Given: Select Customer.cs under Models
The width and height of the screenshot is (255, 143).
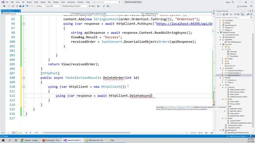Looking at the screenshot, I should [232, 80].
